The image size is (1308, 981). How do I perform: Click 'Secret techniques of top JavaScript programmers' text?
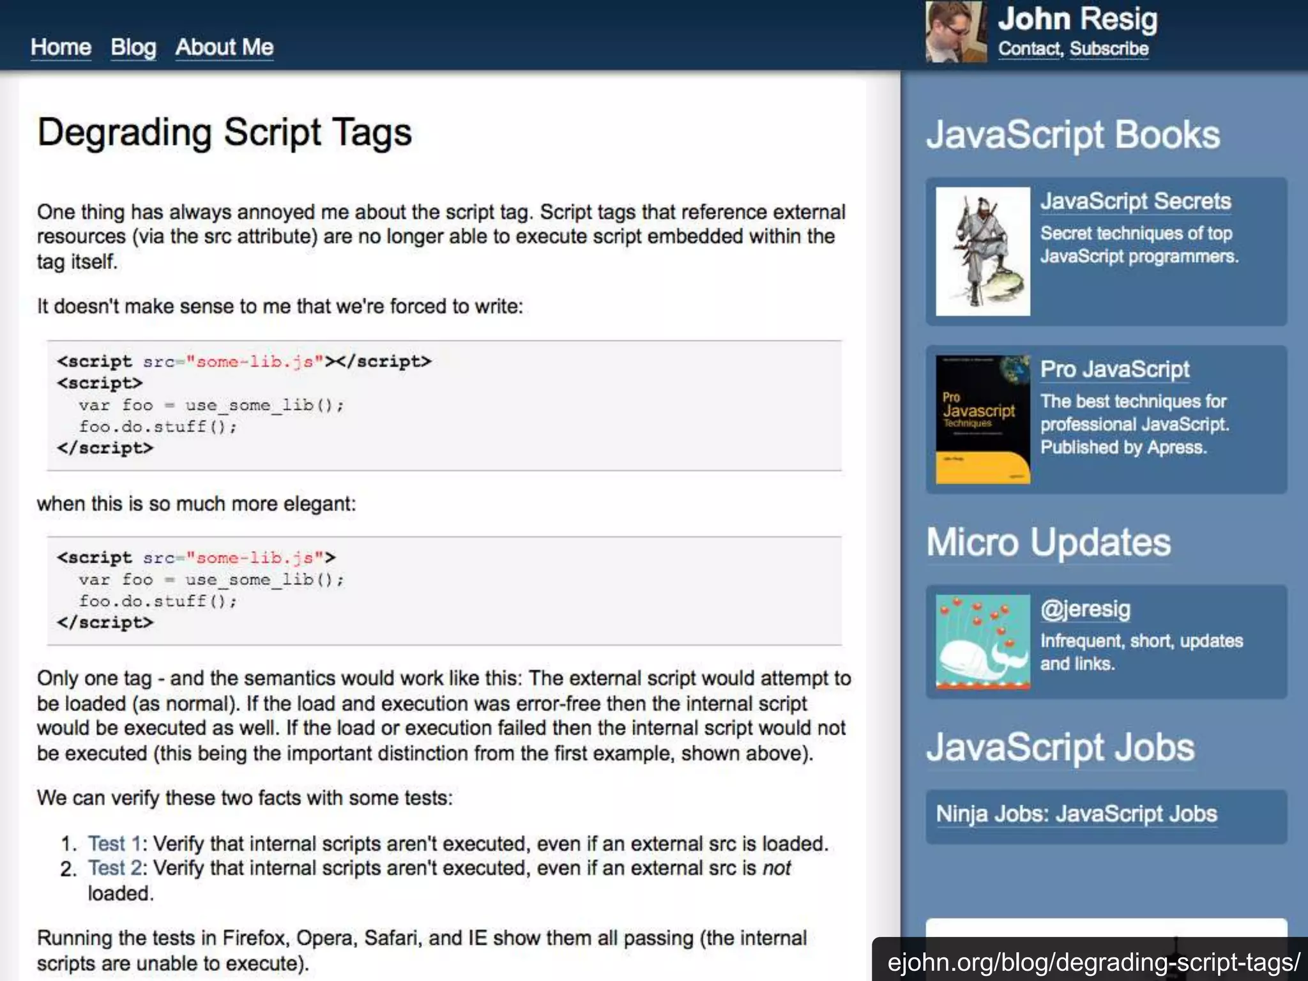point(1139,245)
